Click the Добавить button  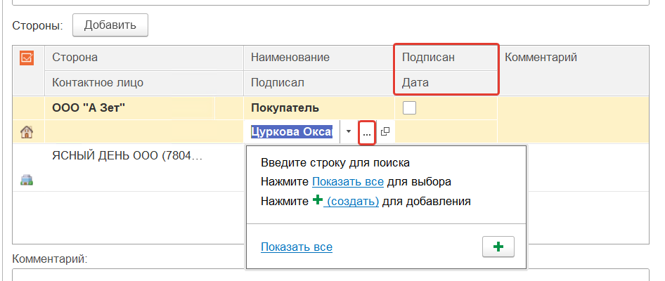point(110,25)
